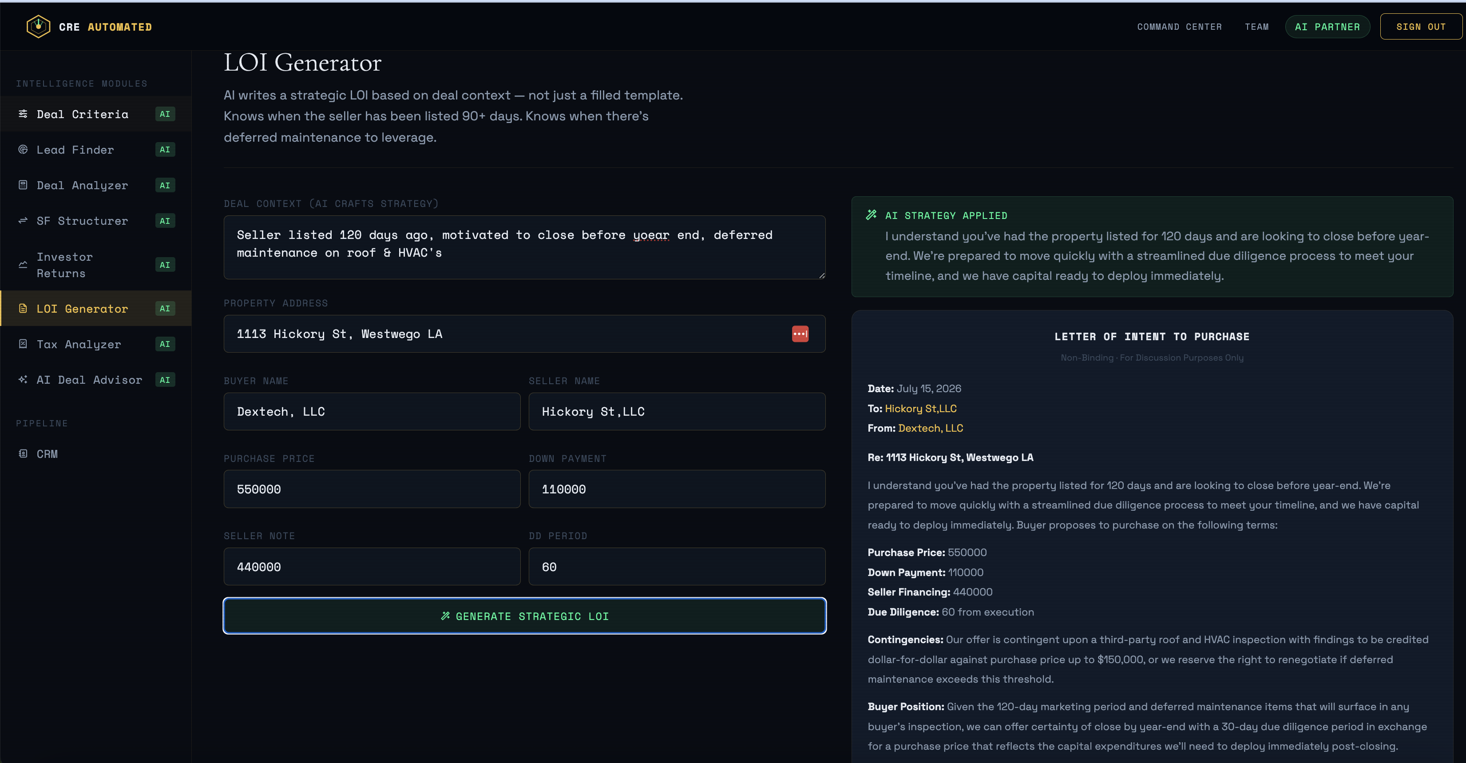This screenshot has width=1466, height=763.
Task: Click the red password manager icon in address field
Action: click(x=800, y=334)
